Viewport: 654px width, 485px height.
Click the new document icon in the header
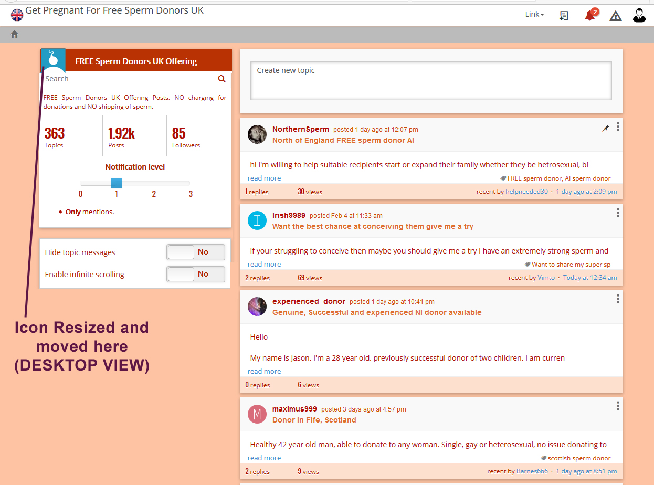[x=564, y=16]
